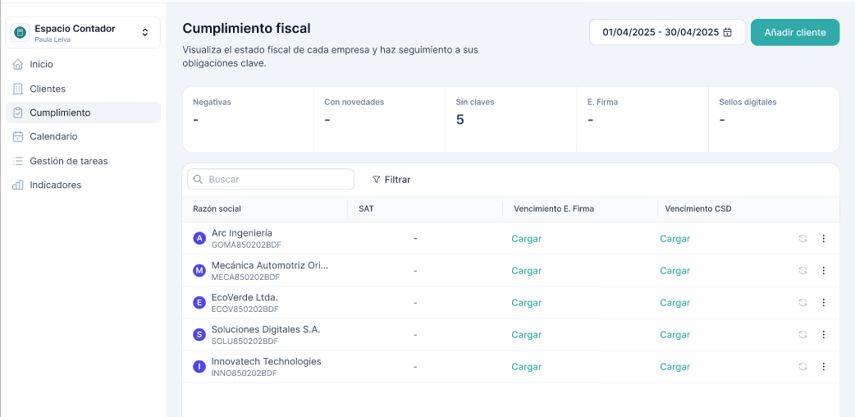855x417 pixels.
Task: Refresh the Mecánica Automotriz row
Action: [802, 270]
